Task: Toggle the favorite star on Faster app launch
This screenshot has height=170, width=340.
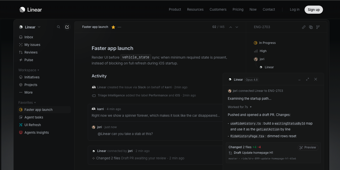Action: pos(113,27)
